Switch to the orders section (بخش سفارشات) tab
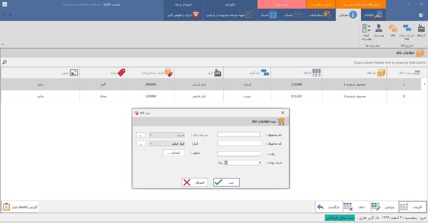Viewport: 428px width, 223px height. coord(321,5)
